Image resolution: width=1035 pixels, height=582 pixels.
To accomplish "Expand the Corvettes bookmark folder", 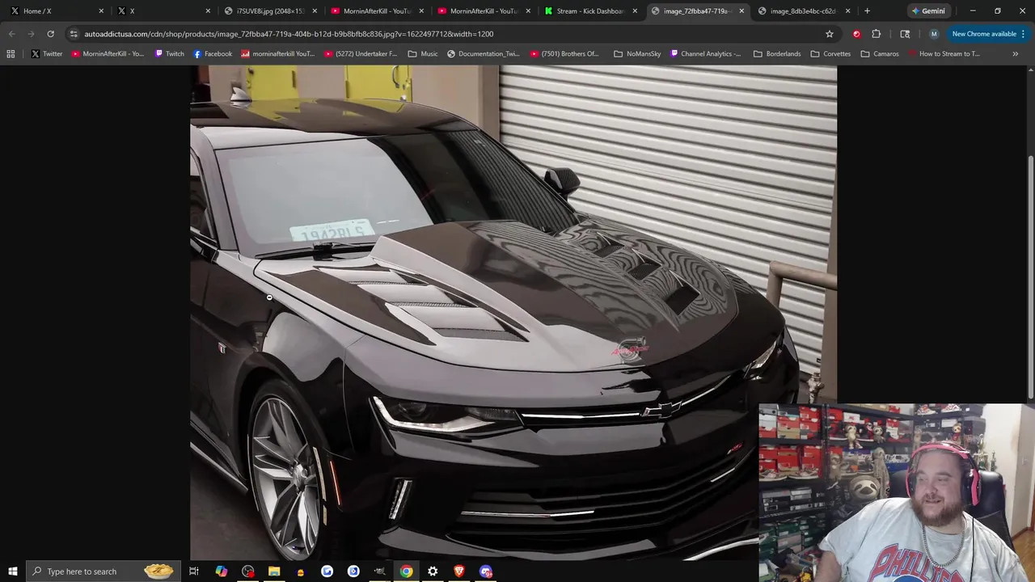I will pyautogui.click(x=830, y=54).
